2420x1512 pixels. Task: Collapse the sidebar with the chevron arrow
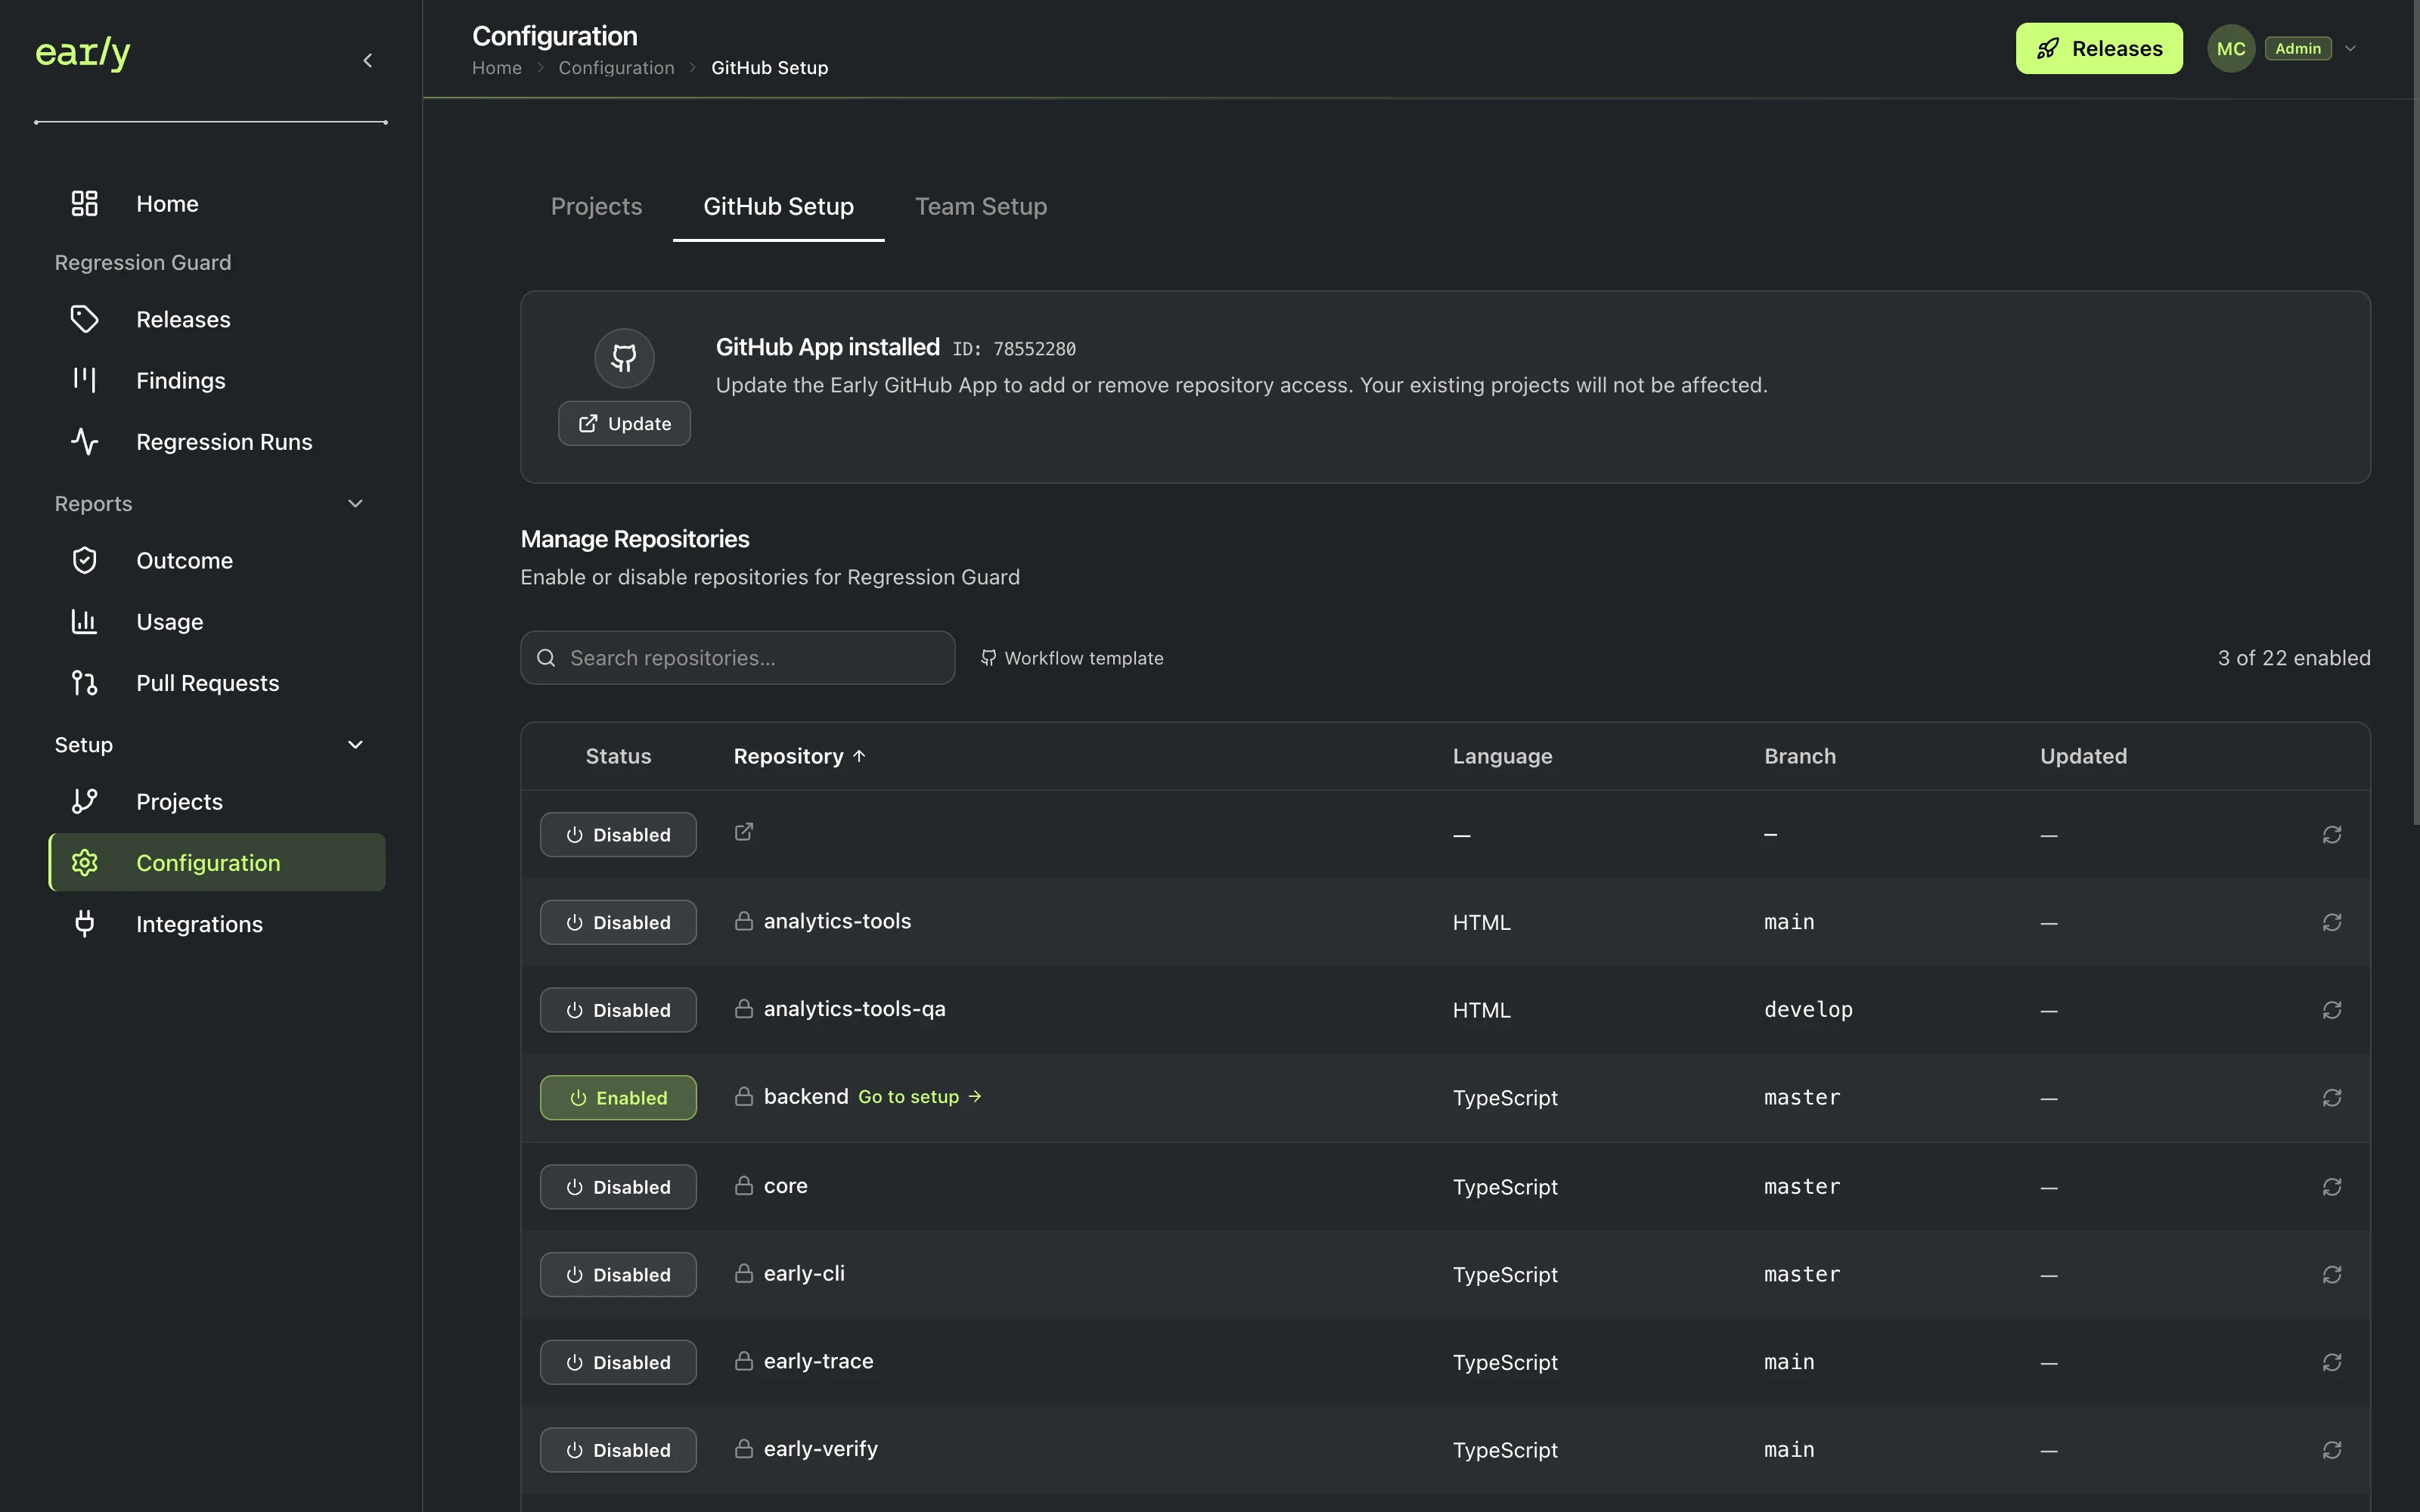(x=367, y=60)
